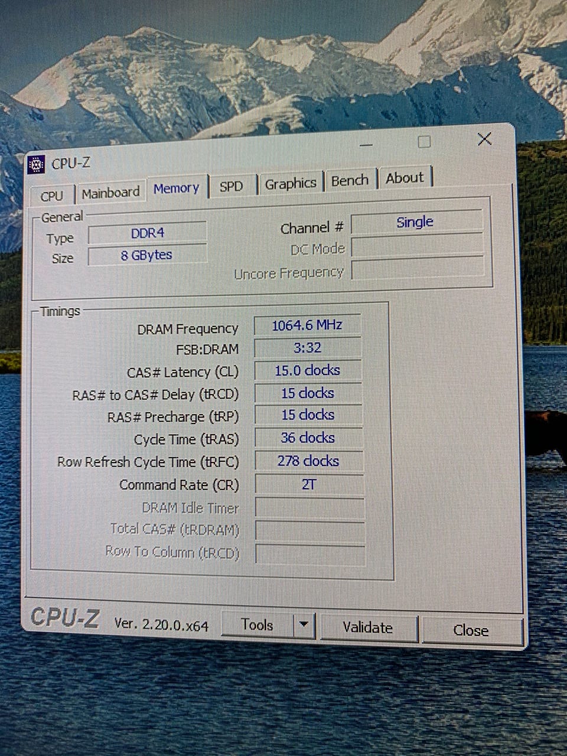This screenshot has width=567, height=756.
Task: Click the RAS# to CAS# Delay (tRCD) label
Action: point(156,395)
